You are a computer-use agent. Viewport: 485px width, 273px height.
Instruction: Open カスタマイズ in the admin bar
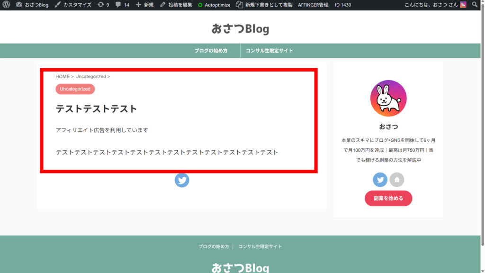pos(73,5)
